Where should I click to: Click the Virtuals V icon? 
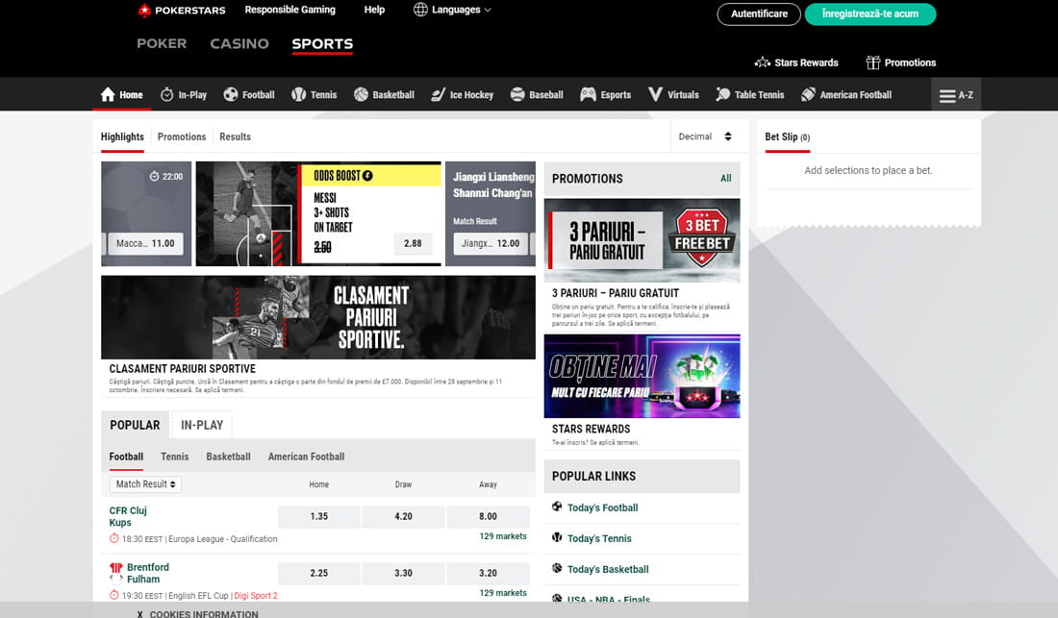pos(655,94)
